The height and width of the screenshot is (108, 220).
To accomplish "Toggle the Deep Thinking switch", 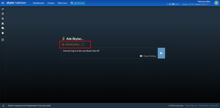I will tap(142, 56).
